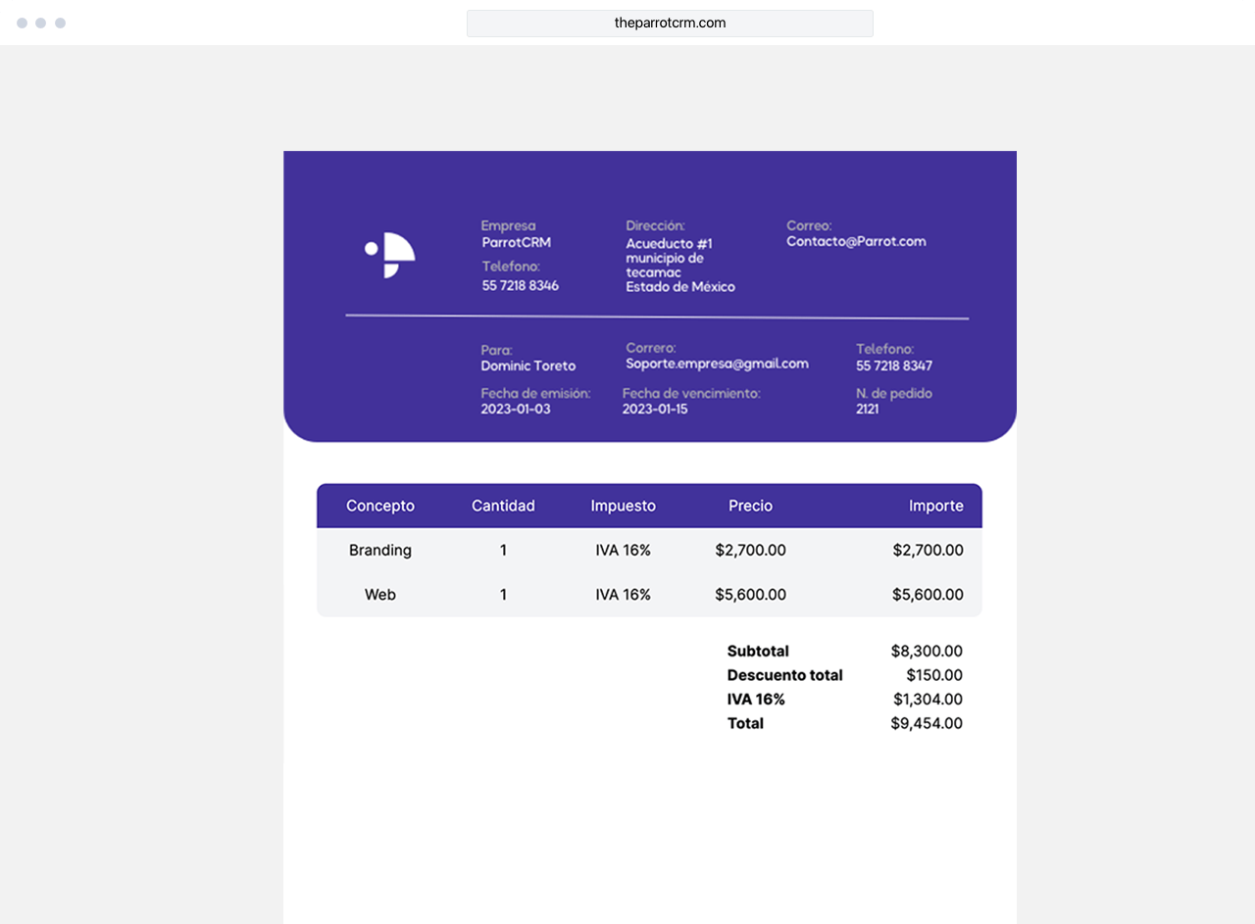
Task: Click the company phone 55 7218 8346
Action: click(x=521, y=286)
